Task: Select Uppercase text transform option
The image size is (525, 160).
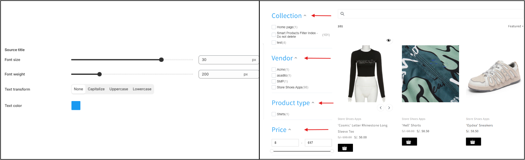Action: point(119,89)
